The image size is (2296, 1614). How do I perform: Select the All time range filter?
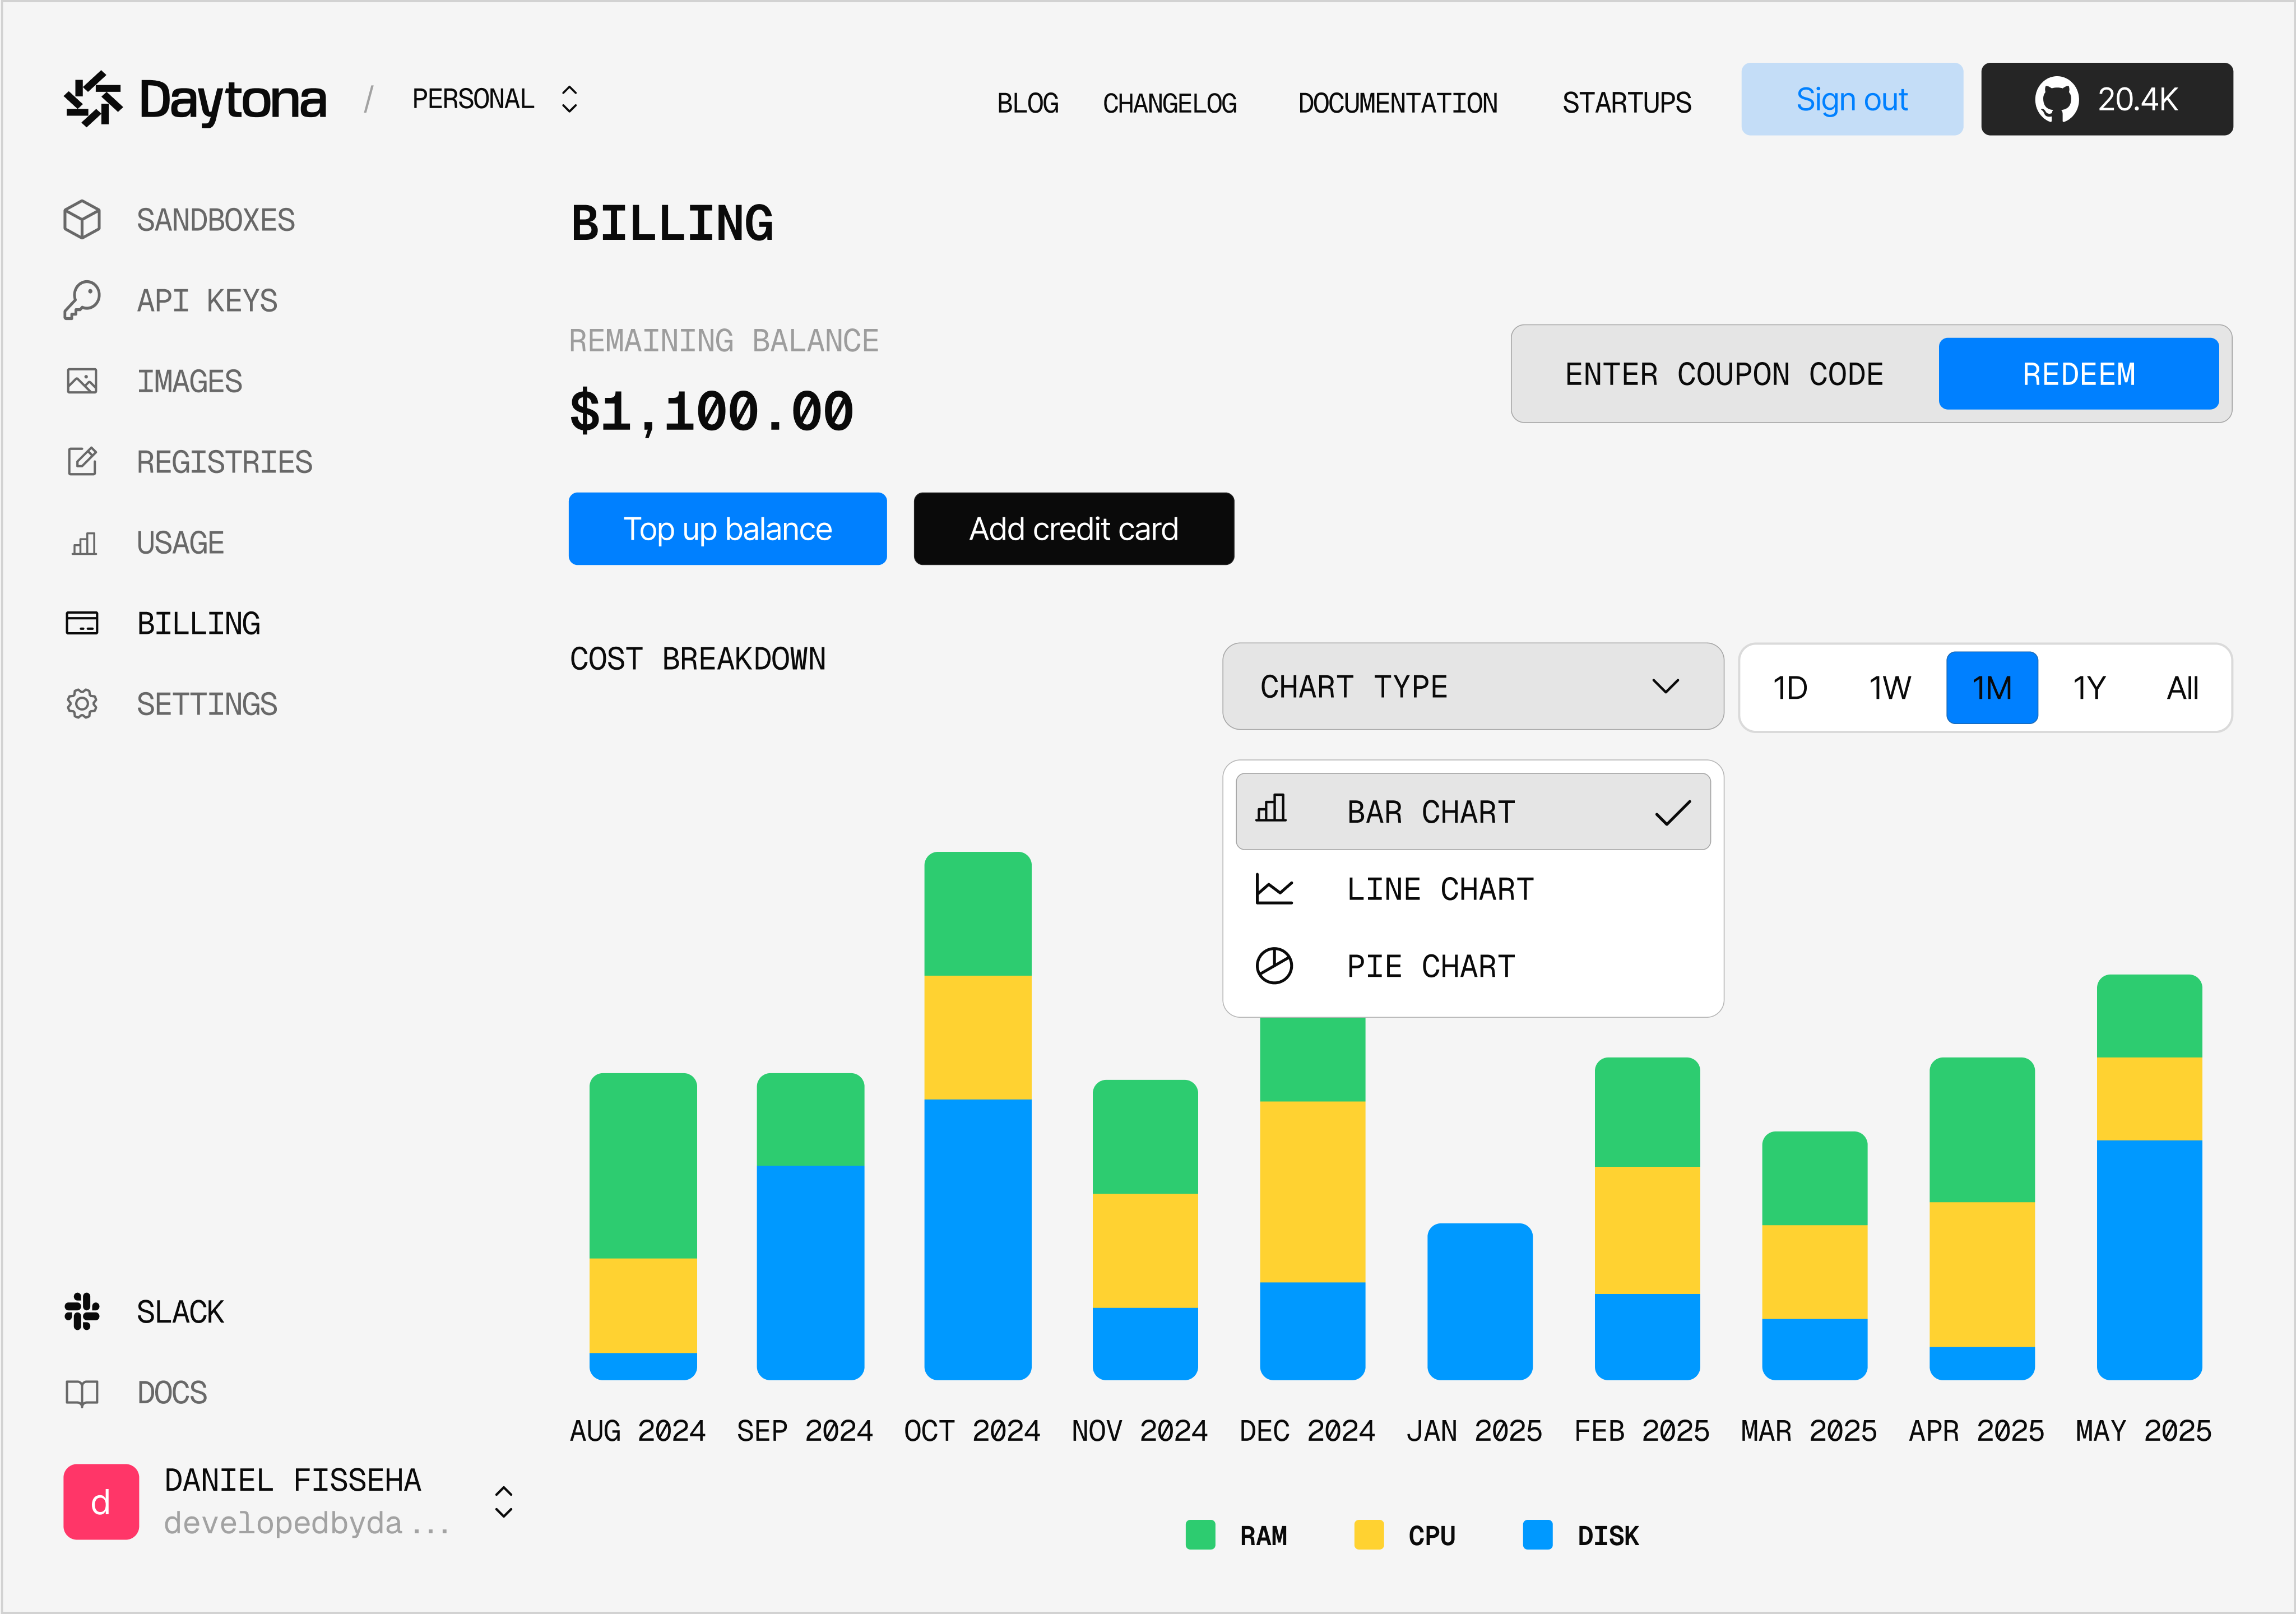pos(2182,687)
